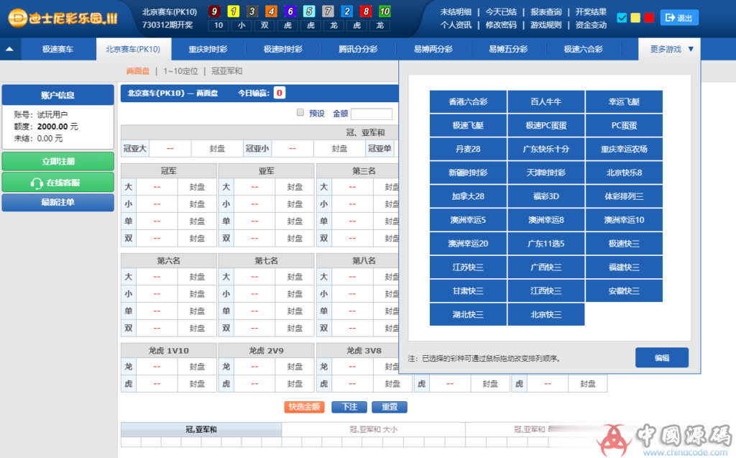Open 在线客服 support button
Image resolution: width=736 pixels, height=458 pixels.
pos(57,182)
